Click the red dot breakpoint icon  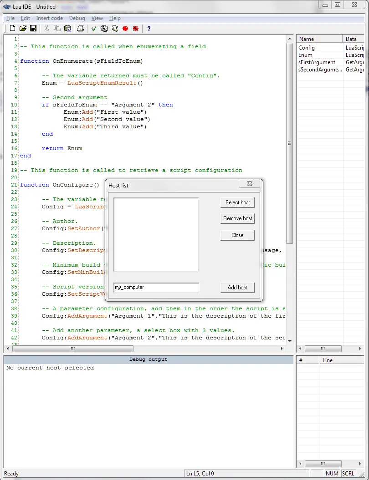tap(125, 29)
